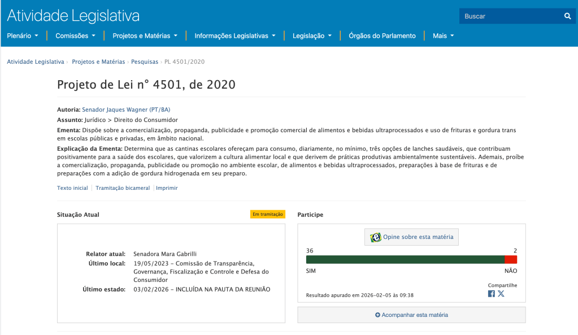
Task: Open the Mais dropdown menu
Action: coord(443,36)
